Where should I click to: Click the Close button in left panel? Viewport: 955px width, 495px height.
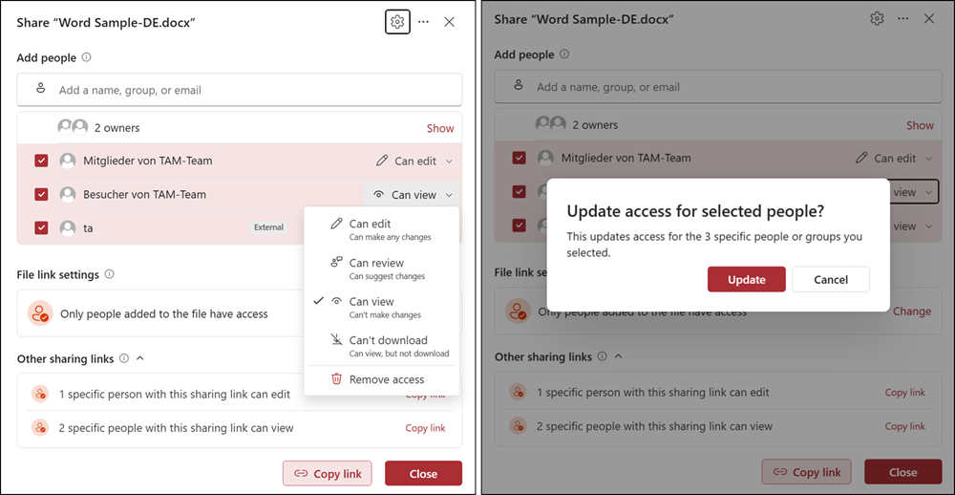point(423,474)
